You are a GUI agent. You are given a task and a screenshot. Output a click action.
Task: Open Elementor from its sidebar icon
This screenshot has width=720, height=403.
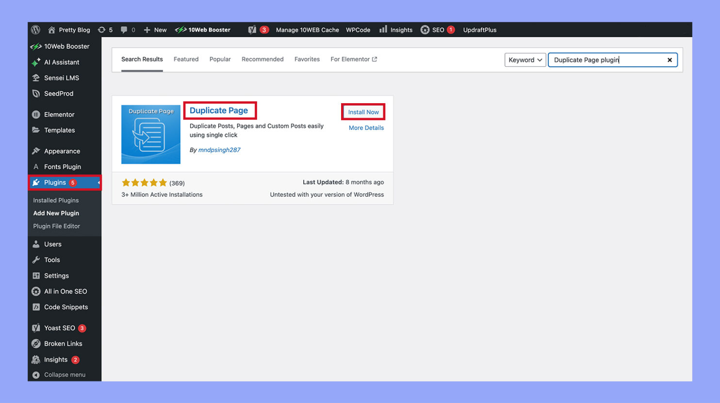pyautogui.click(x=35, y=114)
